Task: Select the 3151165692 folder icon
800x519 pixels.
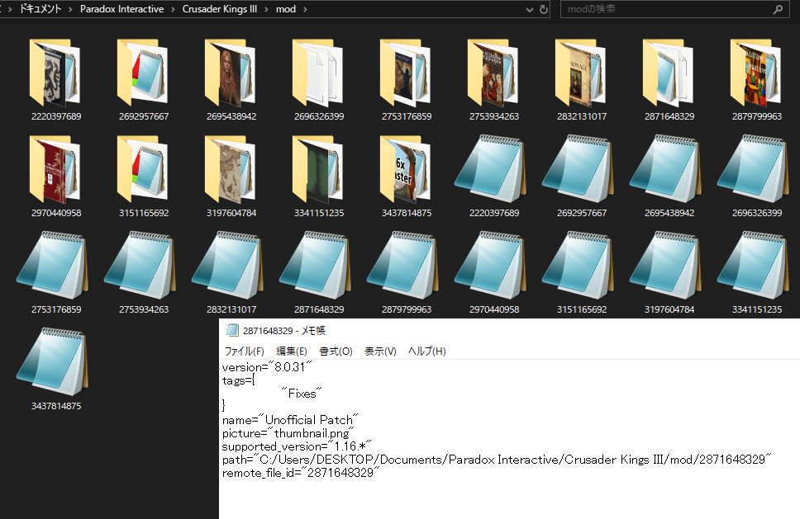Action: point(143,169)
